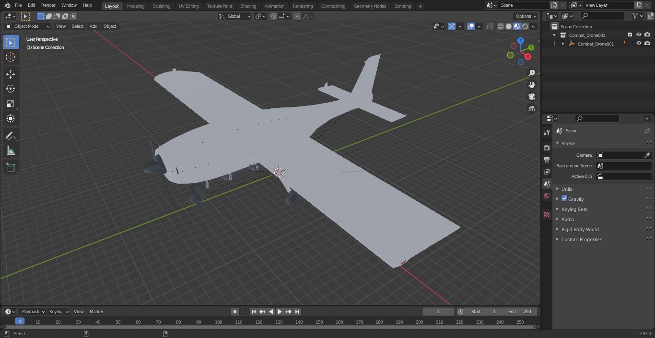
Task: Expand the Combat_Drone001 armature tree item
Action: (x=563, y=44)
